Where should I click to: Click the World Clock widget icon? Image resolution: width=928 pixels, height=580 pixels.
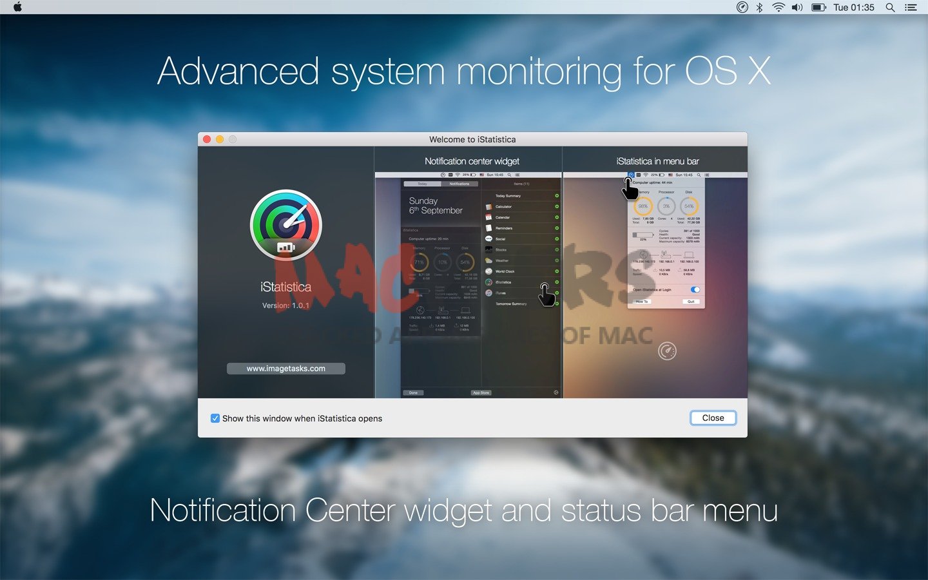click(489, 271)
